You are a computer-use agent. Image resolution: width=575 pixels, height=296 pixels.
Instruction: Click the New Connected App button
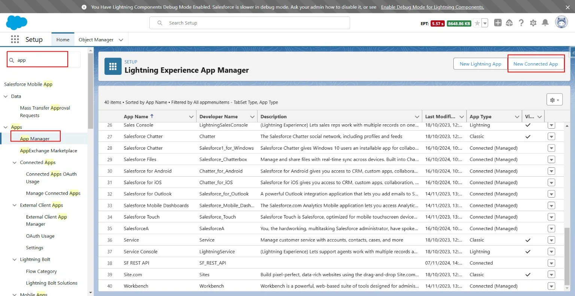(535, 64)
